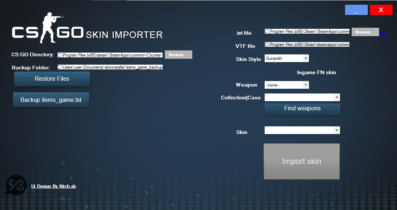Minimize the skin importer window
This screenshot has width=397, height=210.
tap(356, 10)
